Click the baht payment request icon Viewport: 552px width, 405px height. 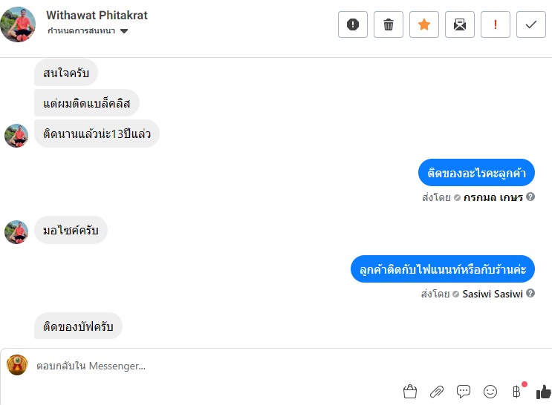[517, 391]
